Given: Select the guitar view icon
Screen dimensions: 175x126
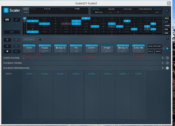Looking at the screenshot, I should point(17,20).
